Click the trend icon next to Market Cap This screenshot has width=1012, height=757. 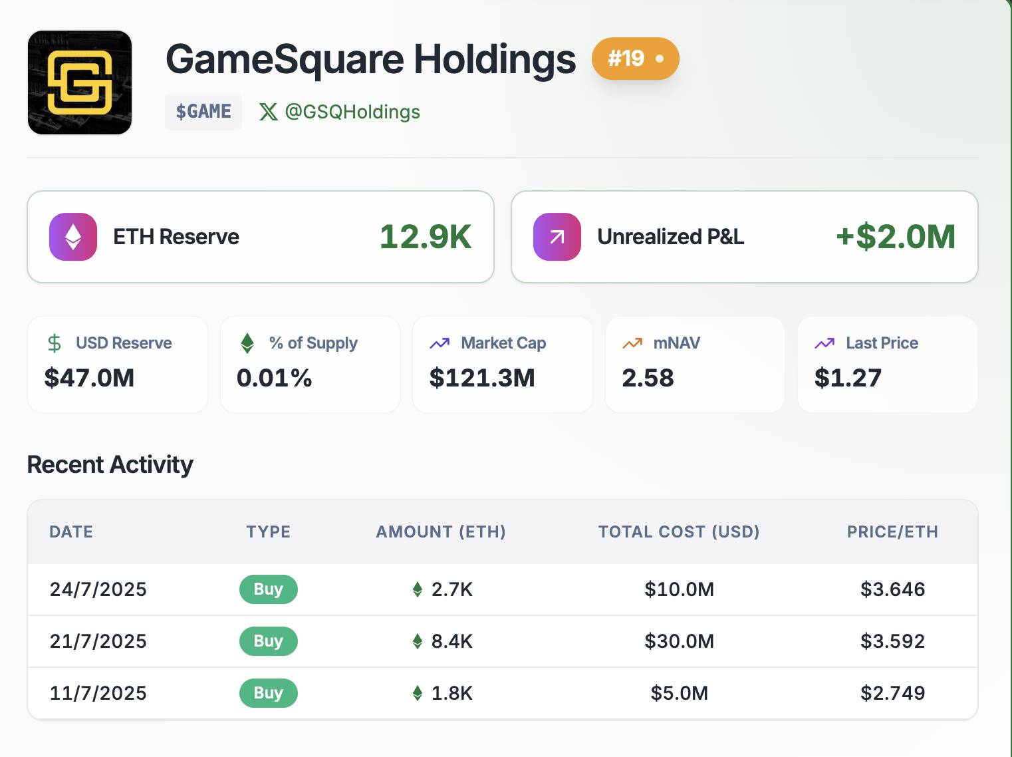440,343
